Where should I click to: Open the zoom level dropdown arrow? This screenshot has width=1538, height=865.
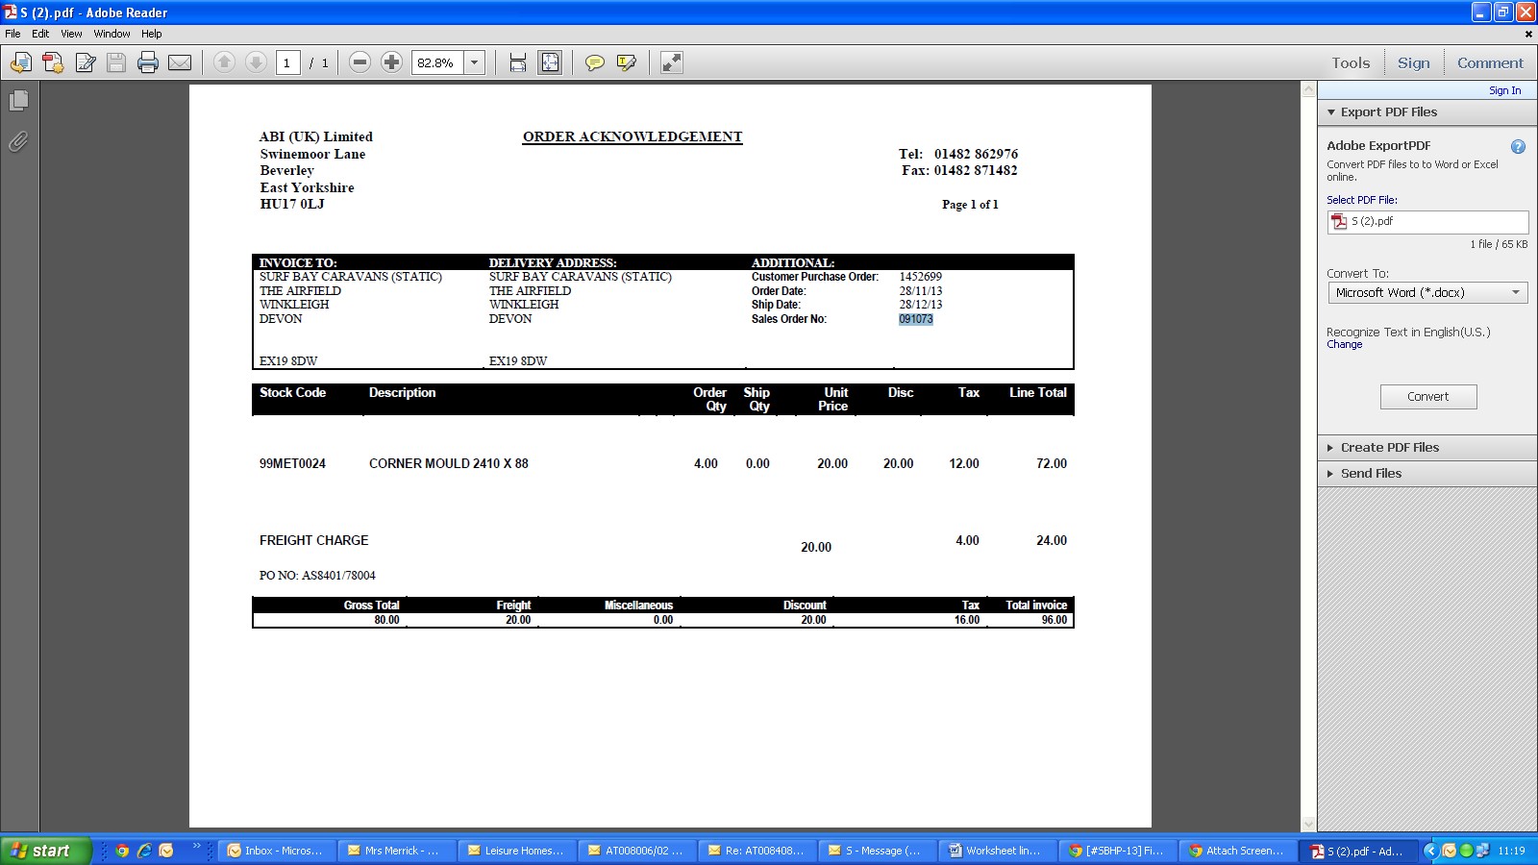click(474, 62)
